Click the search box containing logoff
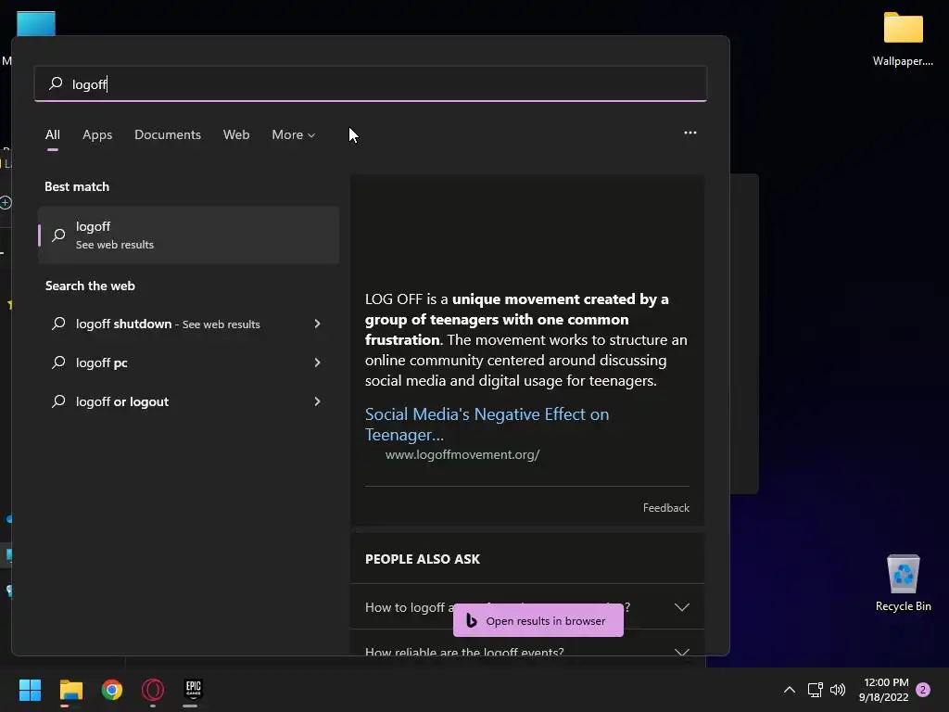The image size is (949, 712). (x=371, y=83)
